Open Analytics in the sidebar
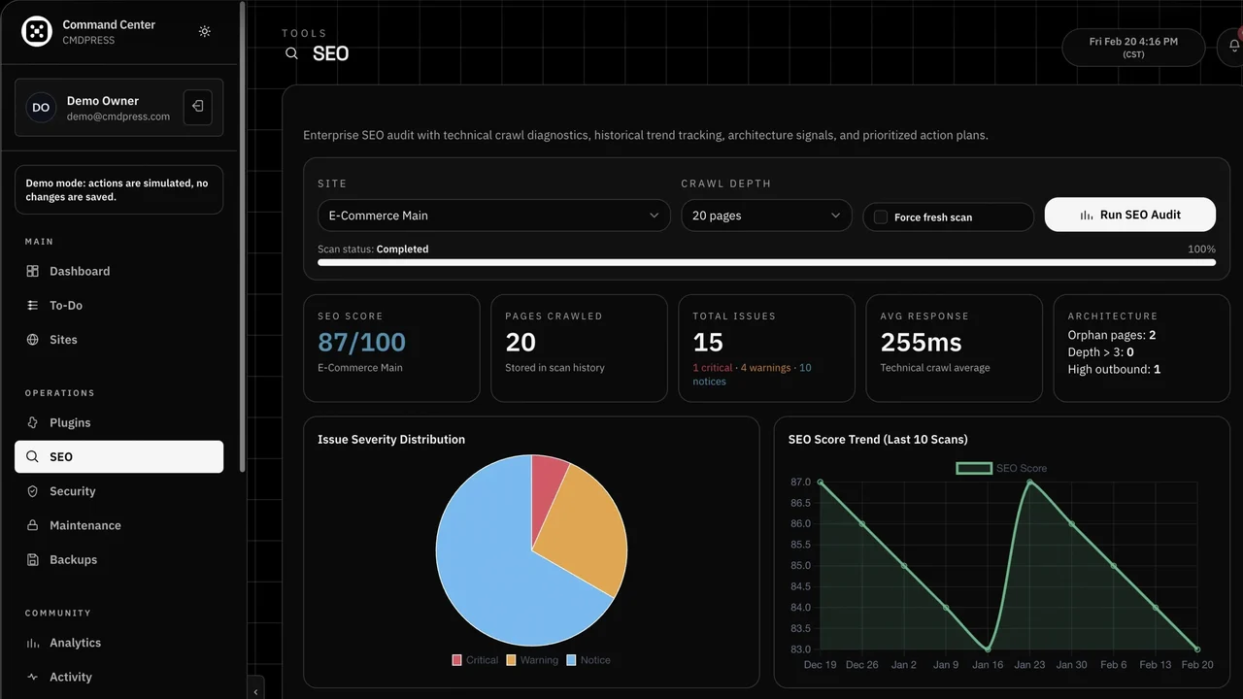The height and width of the screenshot is (699, 1243). [118, 643]
